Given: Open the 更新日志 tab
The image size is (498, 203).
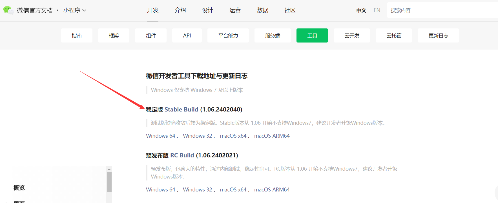Looking at the screenshot, I should click(x=438, y=35).
